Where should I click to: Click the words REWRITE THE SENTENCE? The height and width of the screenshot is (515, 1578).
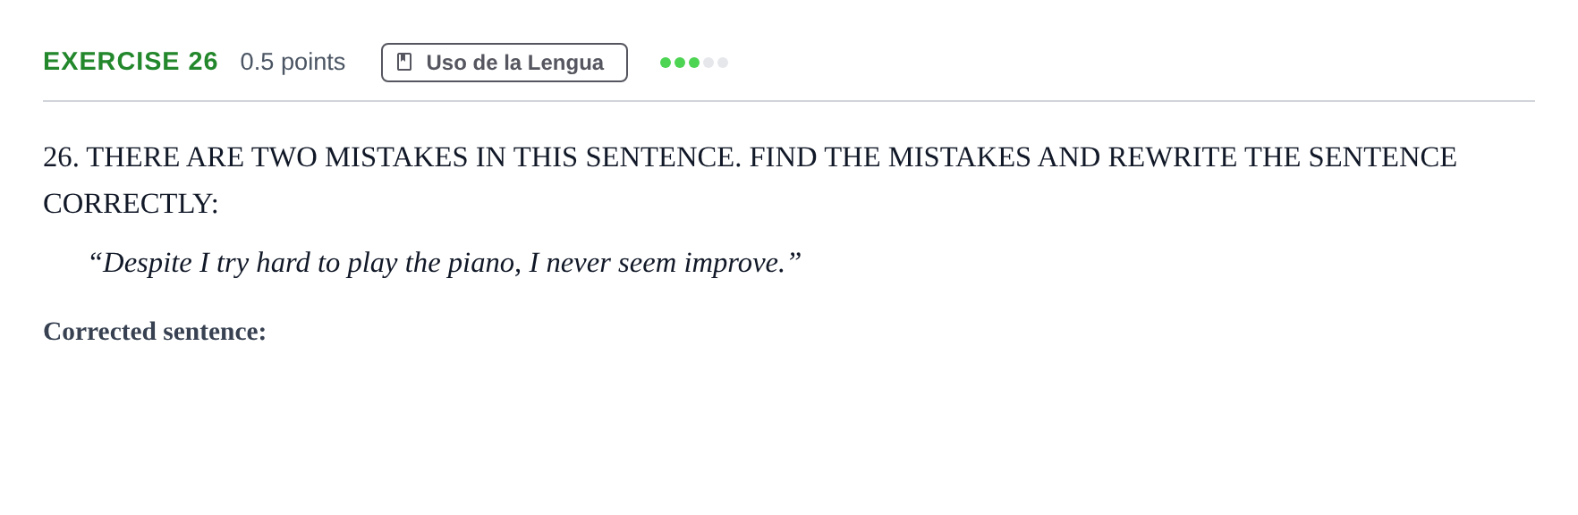pyautogui.click(x=1282, y=157)
